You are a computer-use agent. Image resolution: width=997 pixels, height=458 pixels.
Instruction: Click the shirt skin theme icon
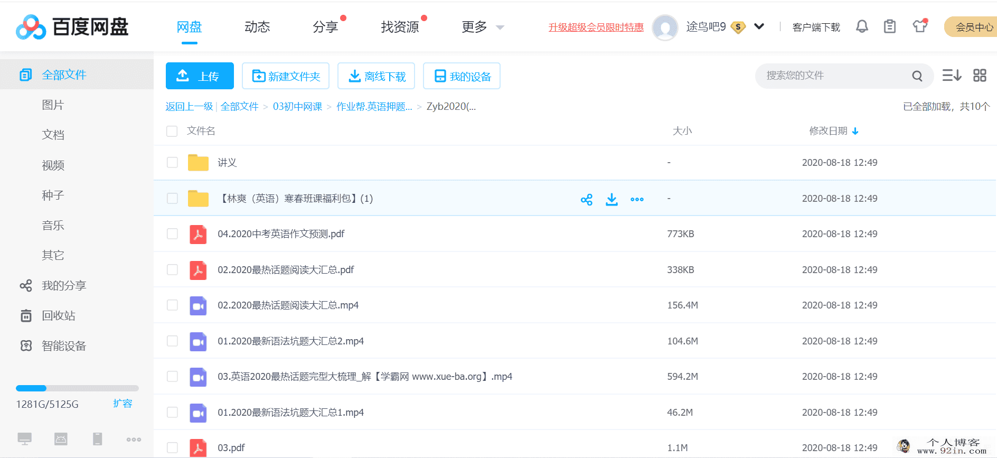coord(920,26)
